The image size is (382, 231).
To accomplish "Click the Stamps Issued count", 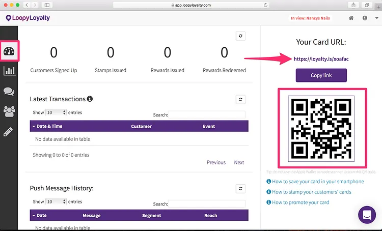I will pos(111,52).
